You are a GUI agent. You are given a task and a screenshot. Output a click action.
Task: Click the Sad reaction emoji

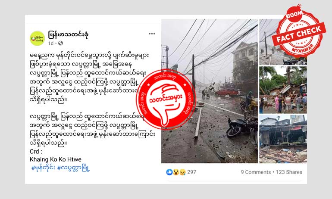[182, 172]
